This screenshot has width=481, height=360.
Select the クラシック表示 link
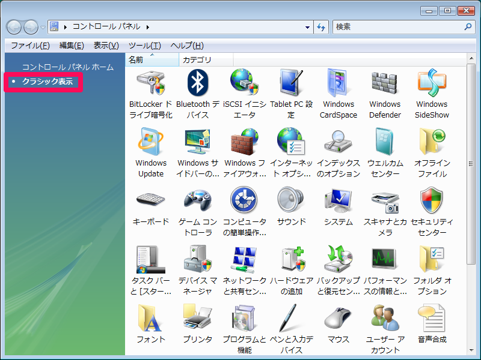[x=47, y=81]
